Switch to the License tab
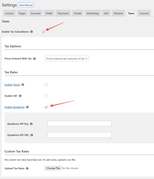The width and height of the screenshot is (154, 179). coord(9,13)
